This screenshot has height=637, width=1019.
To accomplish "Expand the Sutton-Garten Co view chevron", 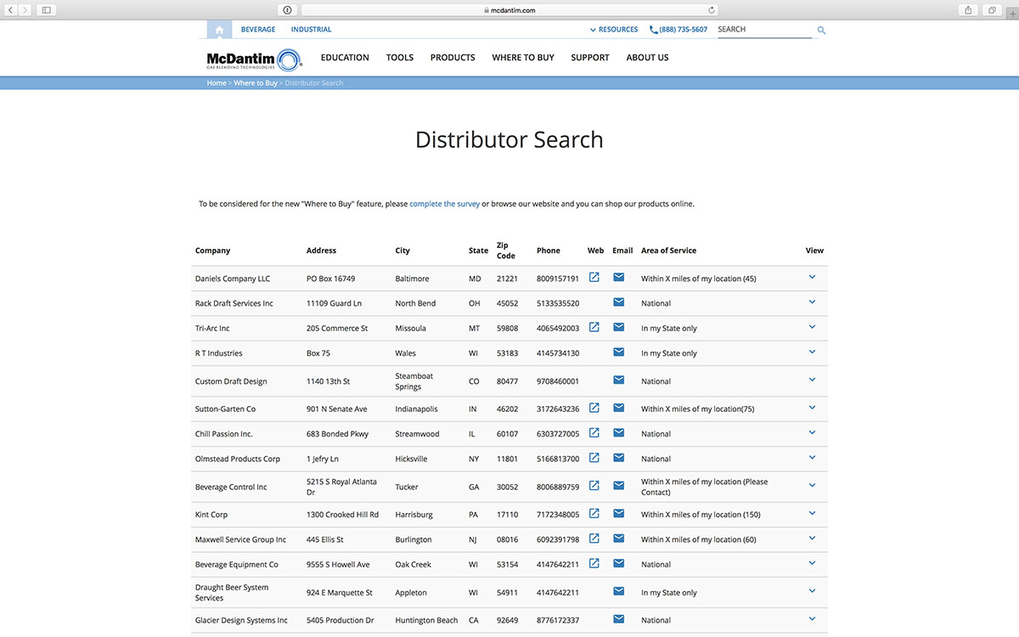I will 812,407.
